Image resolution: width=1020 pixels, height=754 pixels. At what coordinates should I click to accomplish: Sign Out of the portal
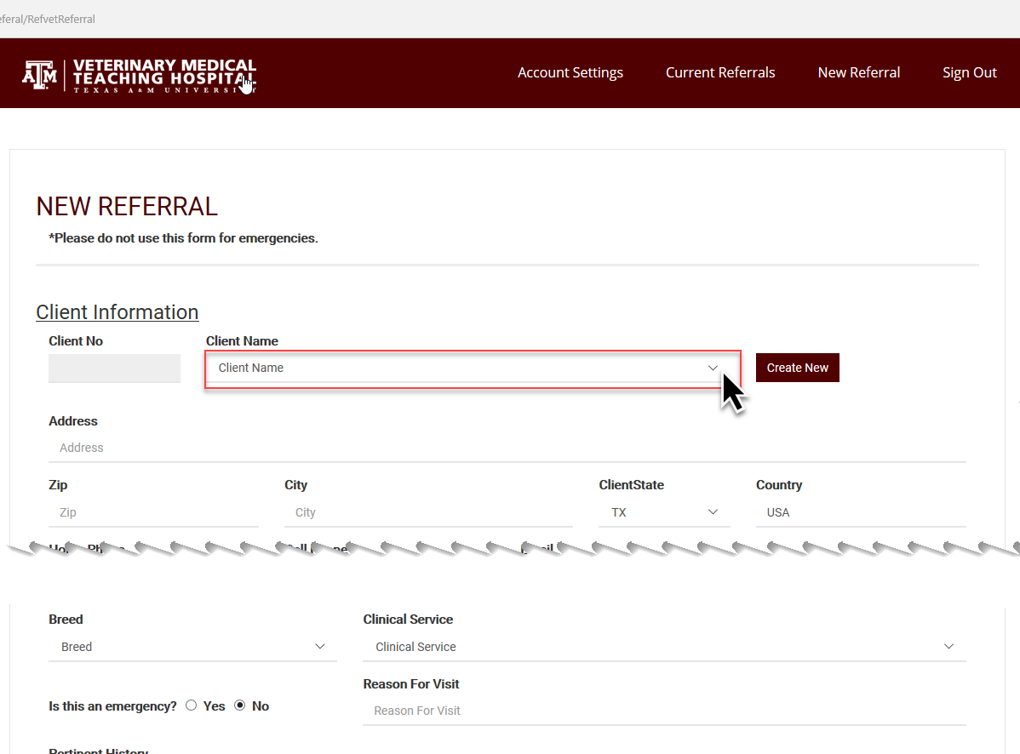(x=969, y=73)
